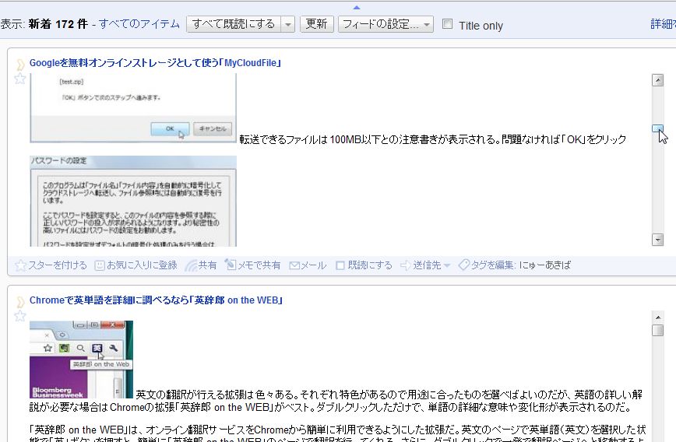Click the にゅーあきば tag label
This screenshot has width=676, height=442.
coord(545,265)
